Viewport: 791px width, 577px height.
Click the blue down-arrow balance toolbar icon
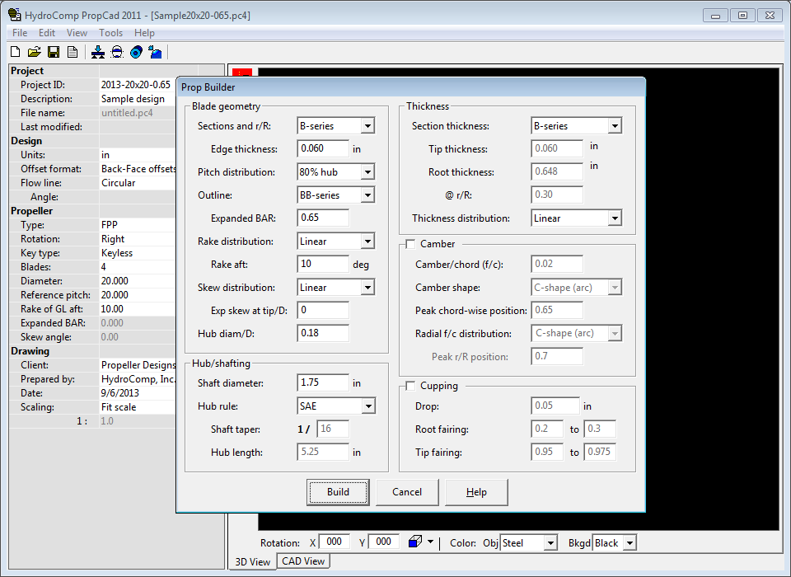click(x=98, y=52)
